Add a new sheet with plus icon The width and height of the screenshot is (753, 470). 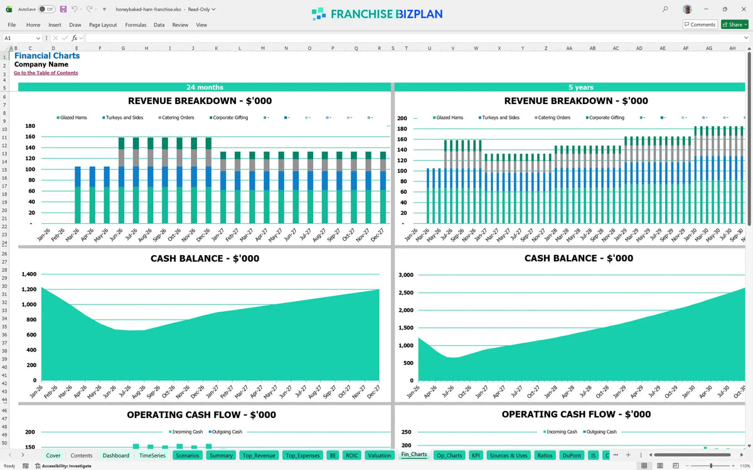pyautogui.click(x=628, y=455)
